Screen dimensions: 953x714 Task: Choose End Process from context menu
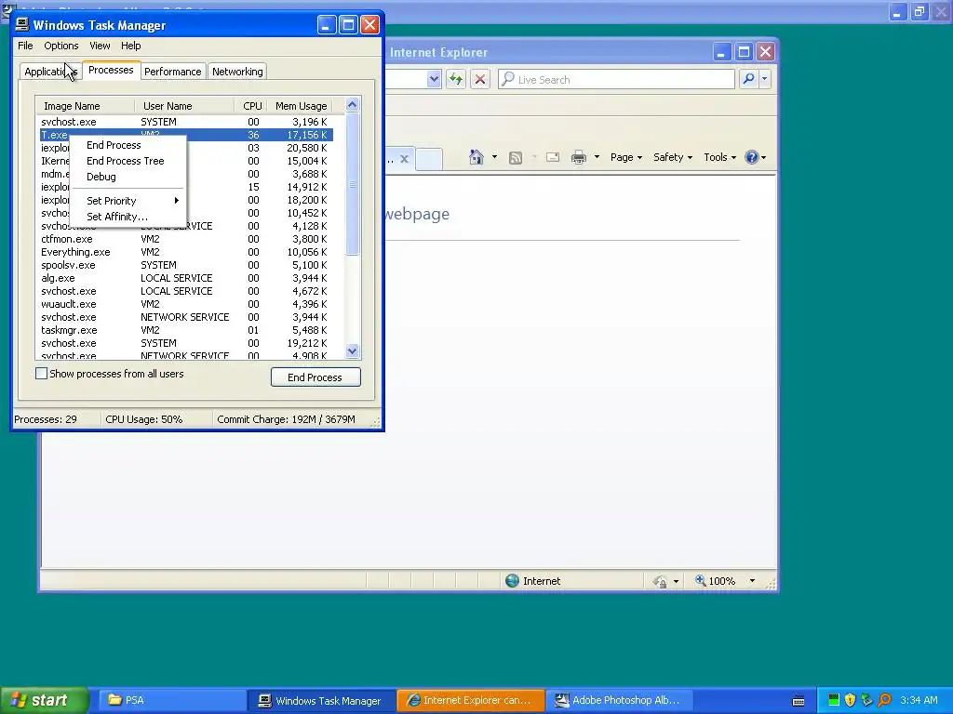click(x=128, y=145)
